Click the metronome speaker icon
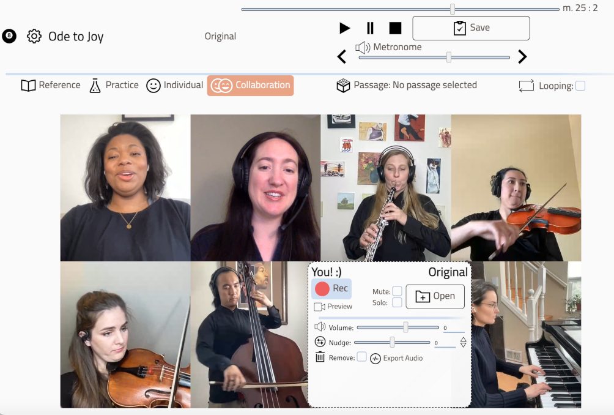 click(363, 47)
